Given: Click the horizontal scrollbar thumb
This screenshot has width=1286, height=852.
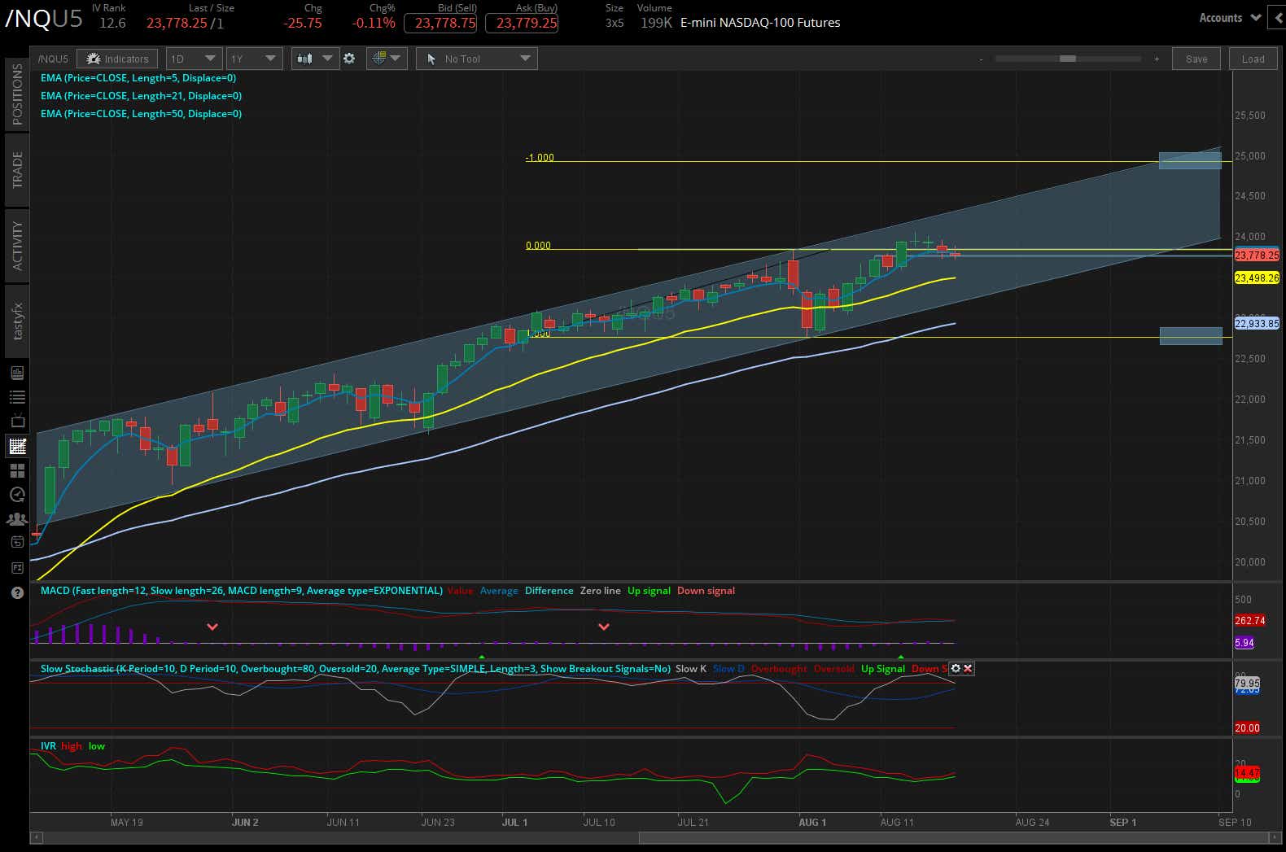Looking at the screenshot, I should (x=952, y=837).
